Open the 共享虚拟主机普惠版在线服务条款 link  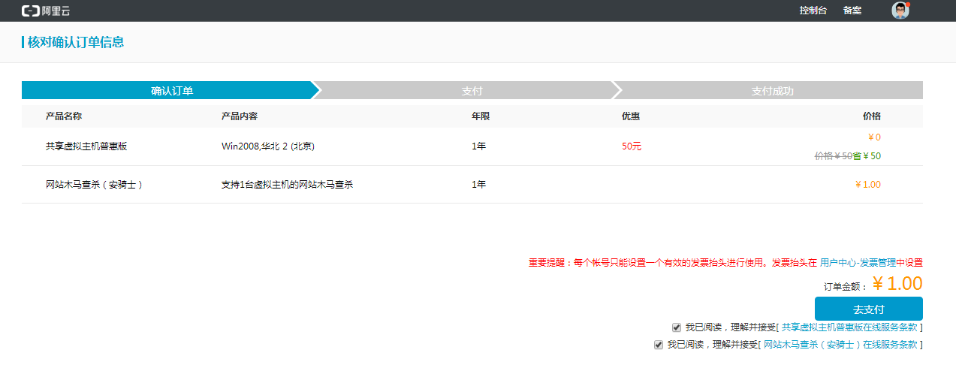coord(849,327)
